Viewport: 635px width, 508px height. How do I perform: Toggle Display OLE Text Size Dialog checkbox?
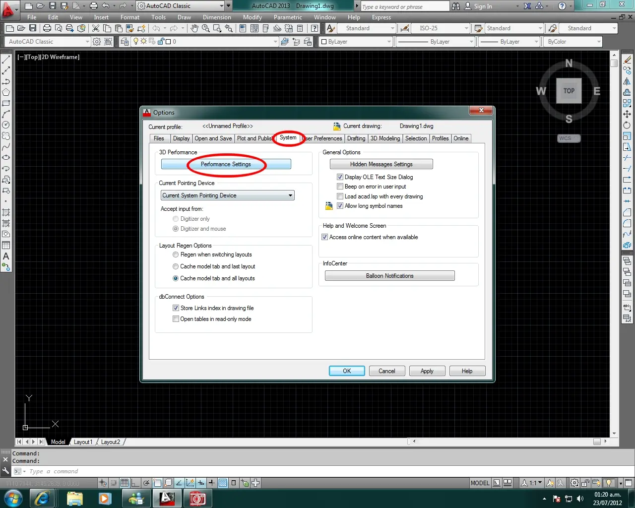(340, 177)
